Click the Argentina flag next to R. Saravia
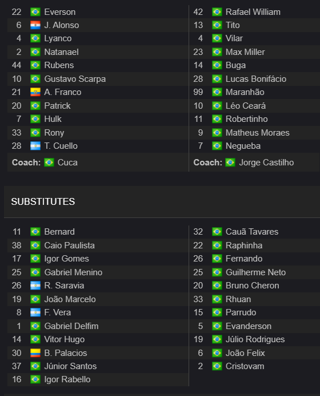320x396 pixels. click(x=35, y=286)
